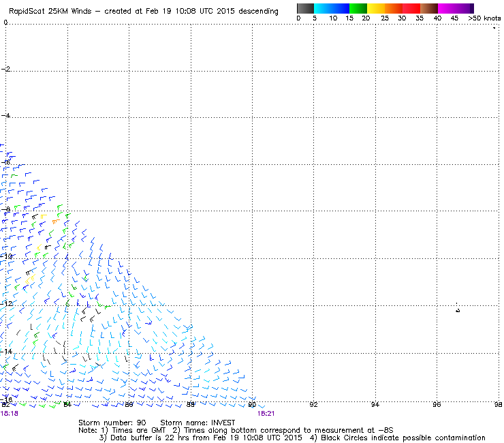Click the '45' legend scale label
The image size is (504, 443).
pos(454,18)
